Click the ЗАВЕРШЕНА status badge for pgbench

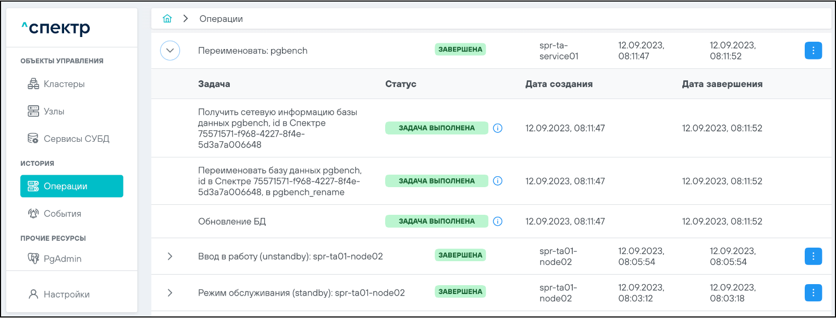point(460,50)
